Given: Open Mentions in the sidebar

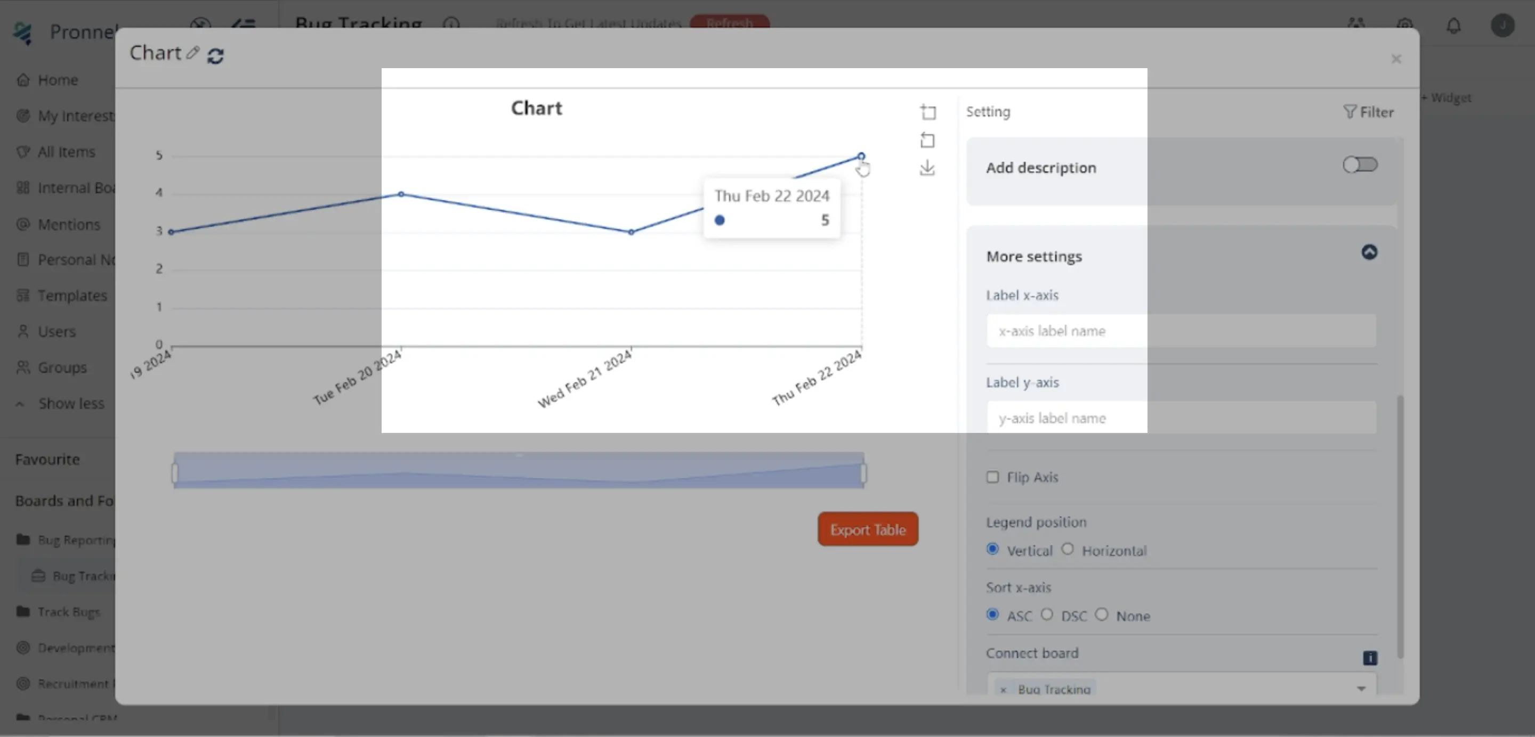Looking at the screenshot, I should 69,224.
